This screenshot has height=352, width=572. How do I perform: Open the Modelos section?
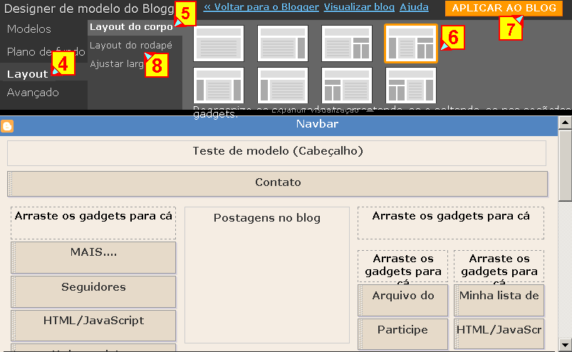[28, 29]
